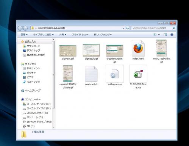The width and height of the screenshot is (189, 146).
Task: Open the 共有 menu
Action: click(x=62, y=35)
